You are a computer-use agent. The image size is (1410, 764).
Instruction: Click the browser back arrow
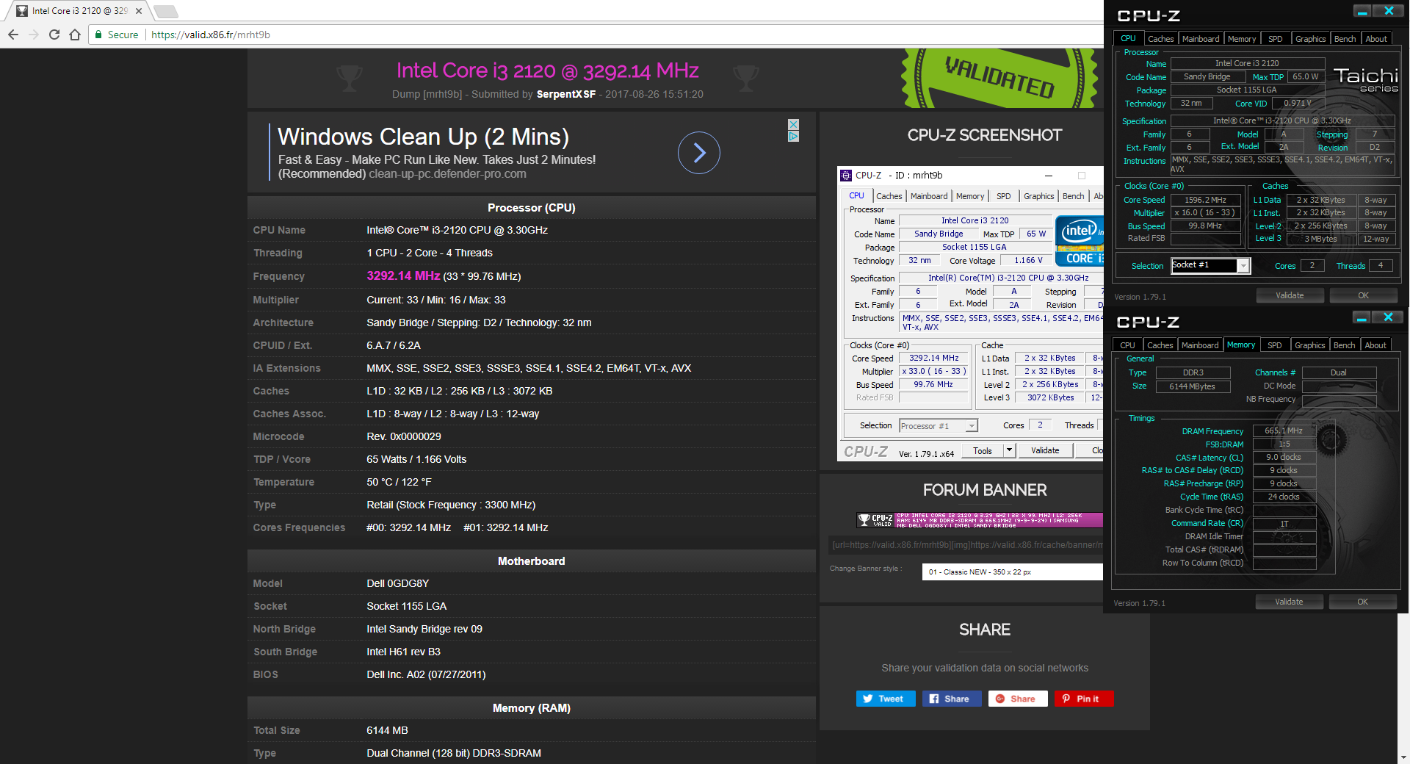point(13,35)
